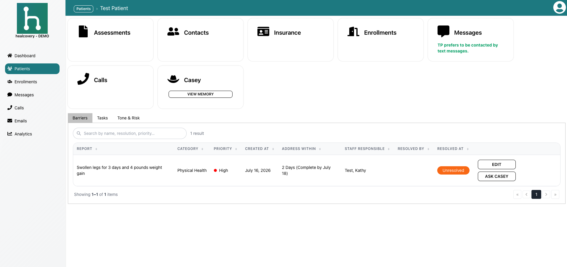Open the user profile avatar icon
This screenshot has width=567, height=267.
tap(559, 7)
